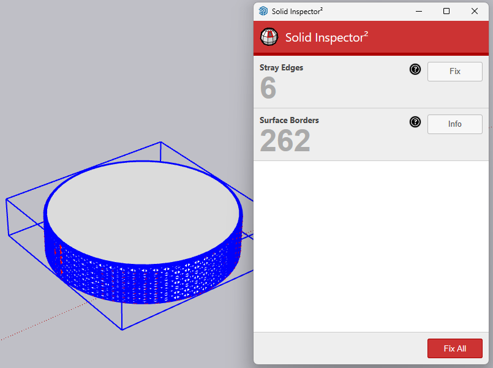Click the cylinder top face in viewport
This screenshot has height=368, width=493.
coord(143,212)
